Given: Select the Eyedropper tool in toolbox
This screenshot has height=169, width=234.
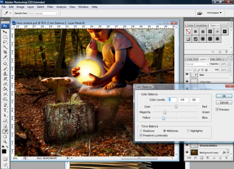Looking at the screenshot, I should [x=5, y=131].
